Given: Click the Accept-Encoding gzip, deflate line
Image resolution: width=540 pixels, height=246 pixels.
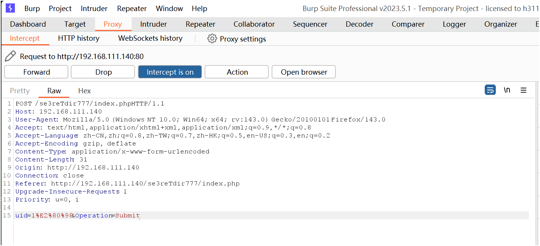Looking at the screenshot, I should [75, 144].
